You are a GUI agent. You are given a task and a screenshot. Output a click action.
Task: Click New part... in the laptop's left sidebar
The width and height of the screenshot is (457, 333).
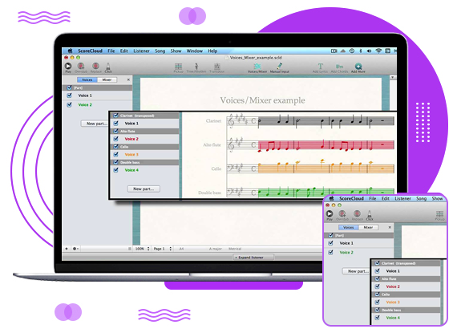click(95, 124)
